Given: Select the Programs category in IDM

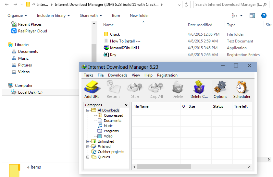Looking at the screenshot, I should coord(111,131).
